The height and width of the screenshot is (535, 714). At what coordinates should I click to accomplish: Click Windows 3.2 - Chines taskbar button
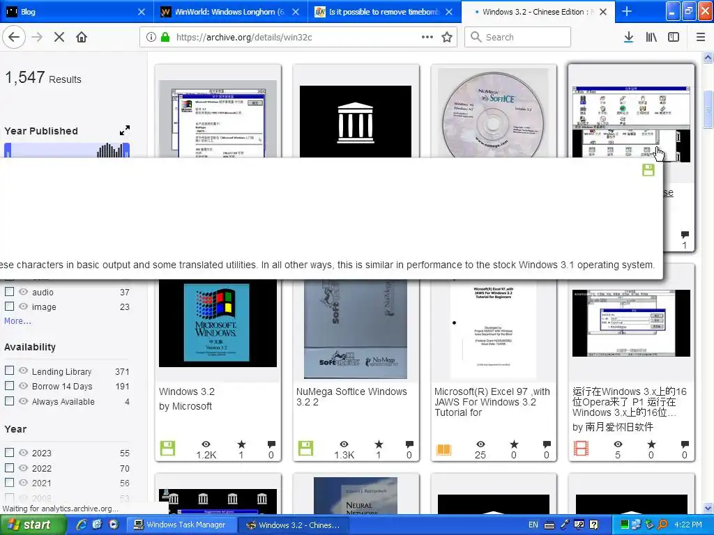(x=294, y=525)
